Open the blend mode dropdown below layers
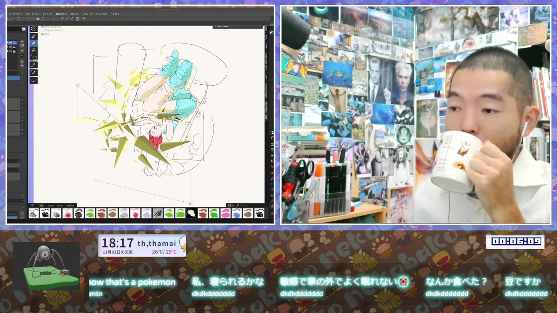This screenshot has width=557, height=313. point(13,73)
